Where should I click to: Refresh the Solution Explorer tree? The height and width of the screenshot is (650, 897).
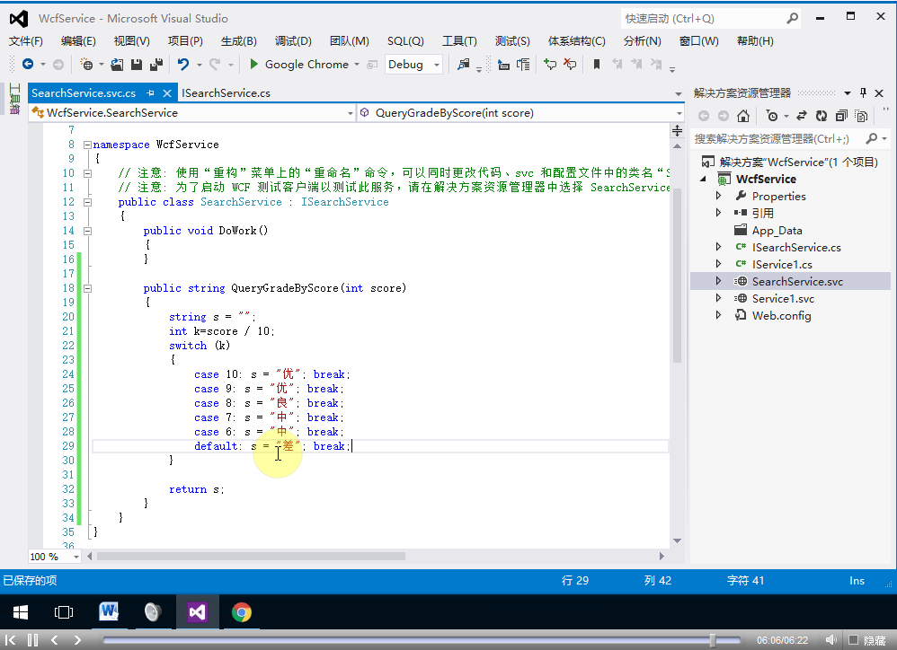coord(821,116)
